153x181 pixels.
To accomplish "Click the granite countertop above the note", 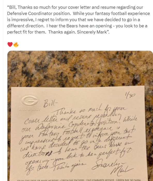I will (x=80, y=69).
